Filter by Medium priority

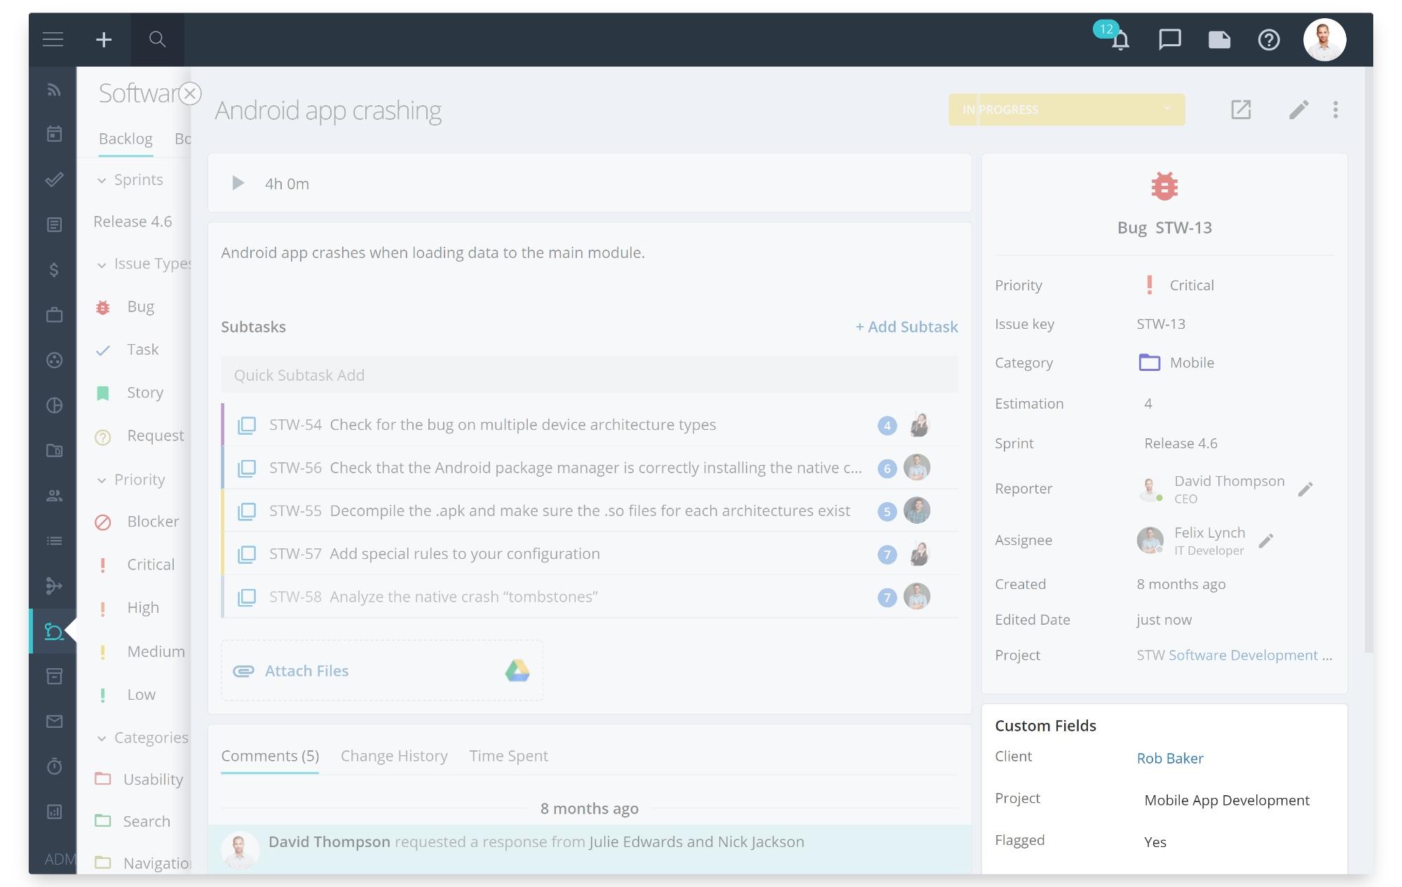156,651
